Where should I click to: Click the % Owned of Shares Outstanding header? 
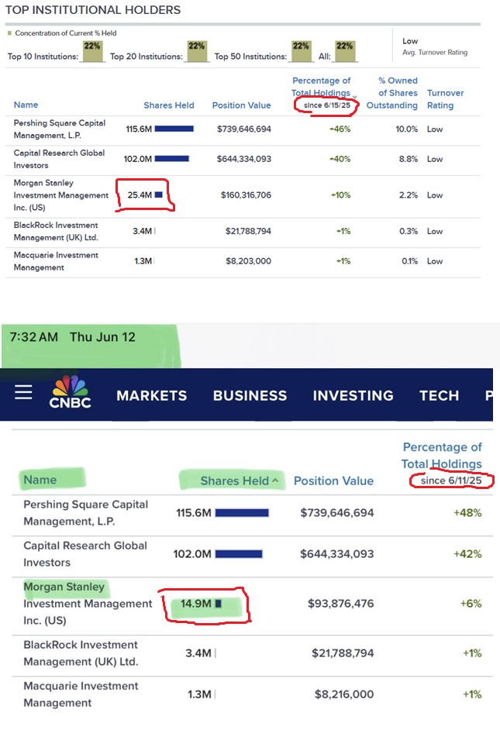pos(398,93)
